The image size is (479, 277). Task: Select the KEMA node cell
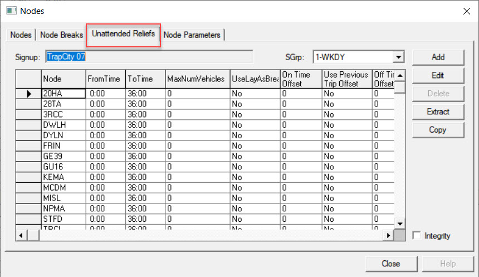[x=63, y=177]
